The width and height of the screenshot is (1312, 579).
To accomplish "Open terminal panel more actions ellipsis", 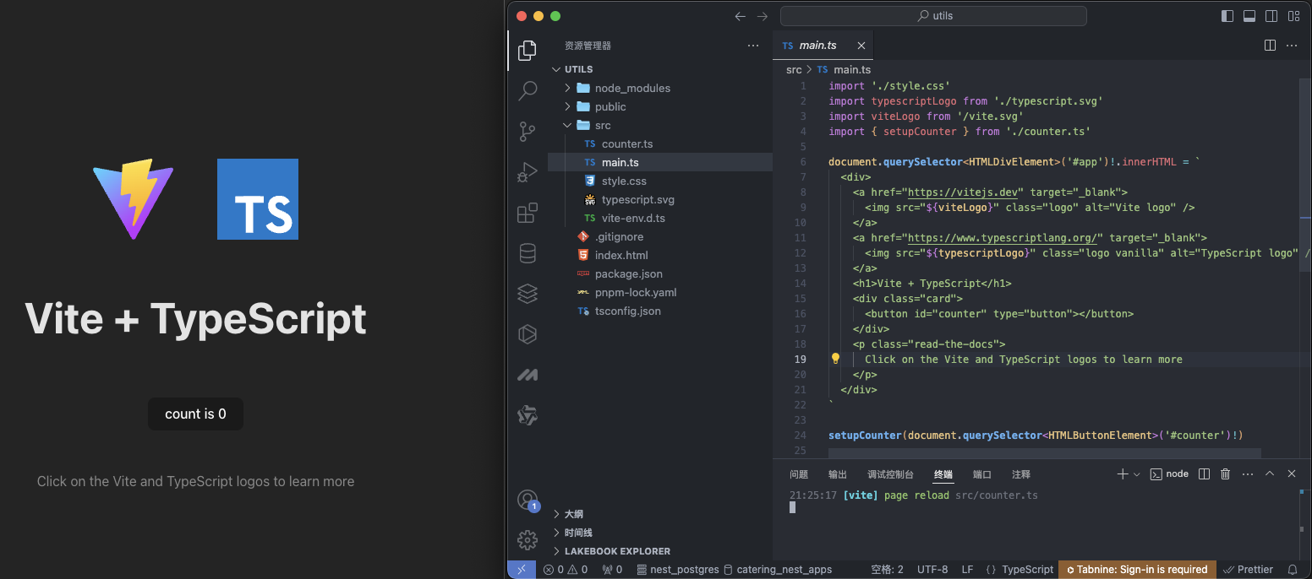I will point(1248,474).
